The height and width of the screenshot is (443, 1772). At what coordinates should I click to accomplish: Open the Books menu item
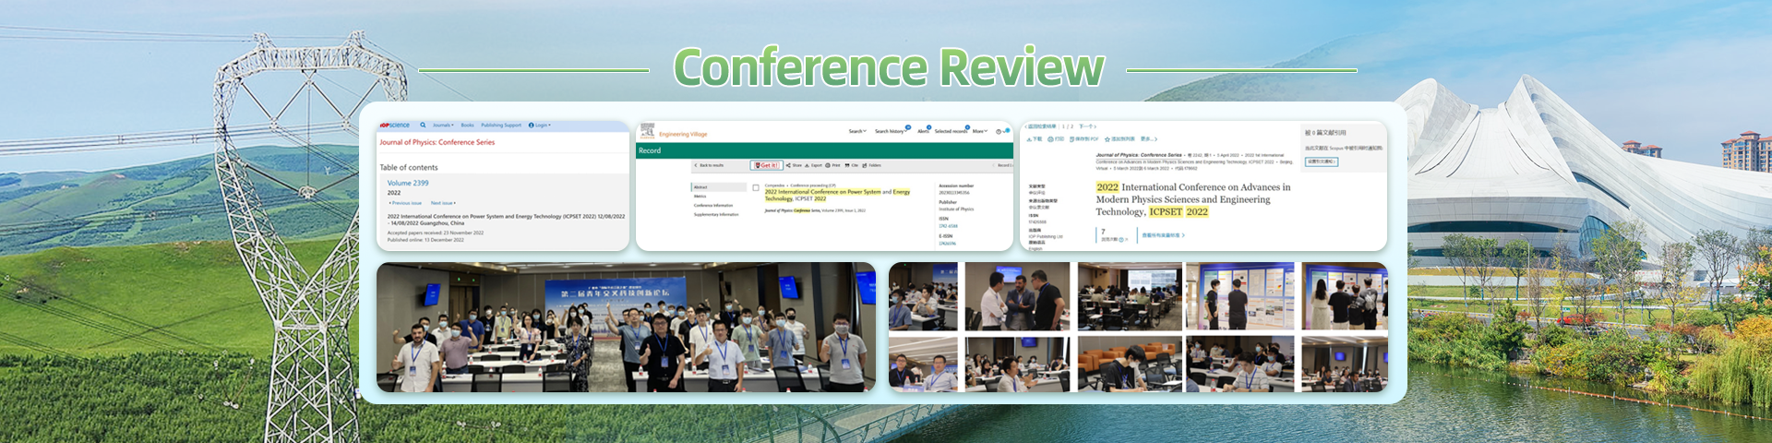coord(467,125)
